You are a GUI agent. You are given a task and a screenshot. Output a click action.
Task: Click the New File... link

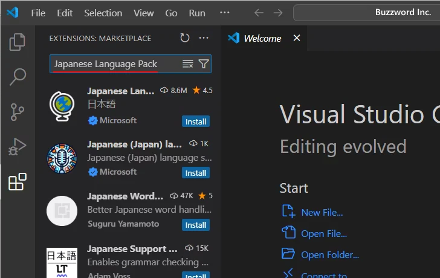point(322,212)
